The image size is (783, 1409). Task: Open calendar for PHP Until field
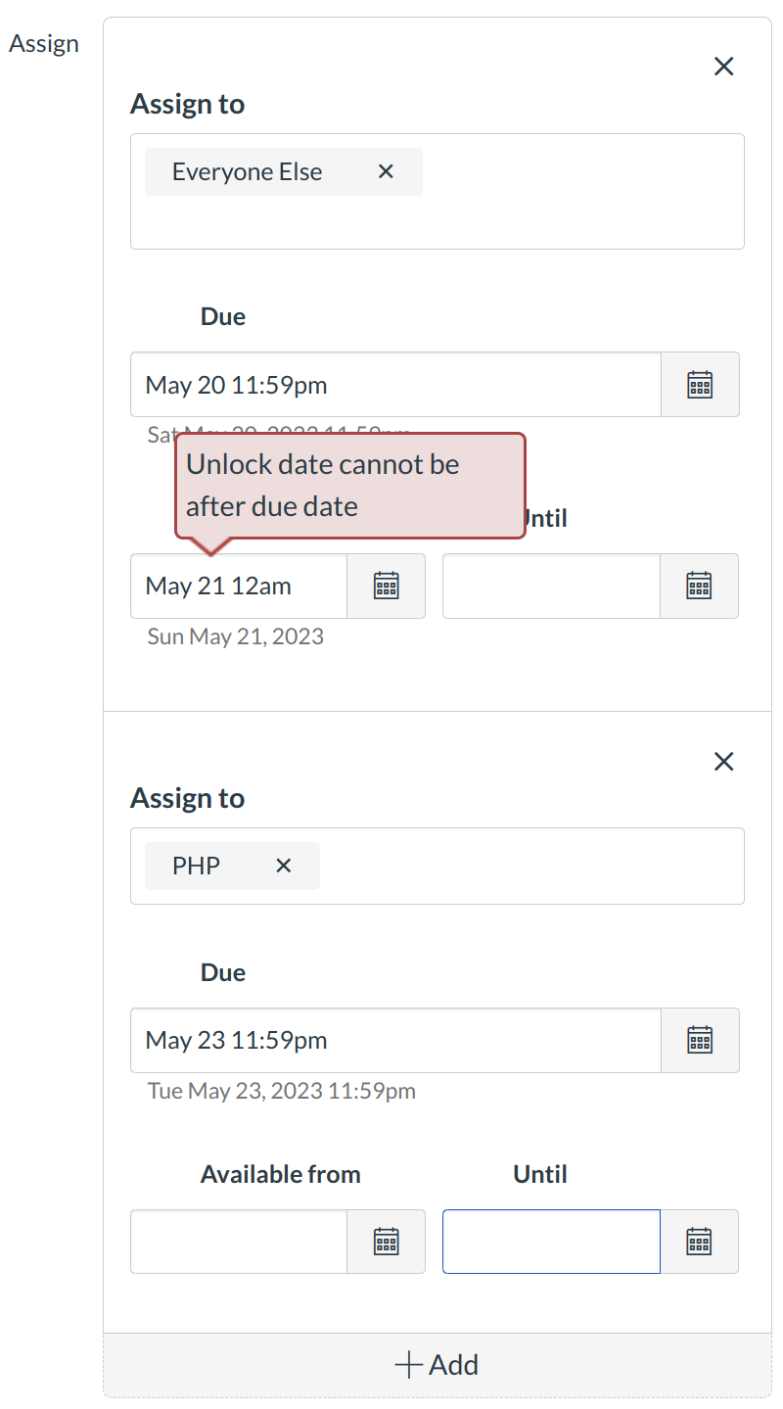click(699, 1241)
